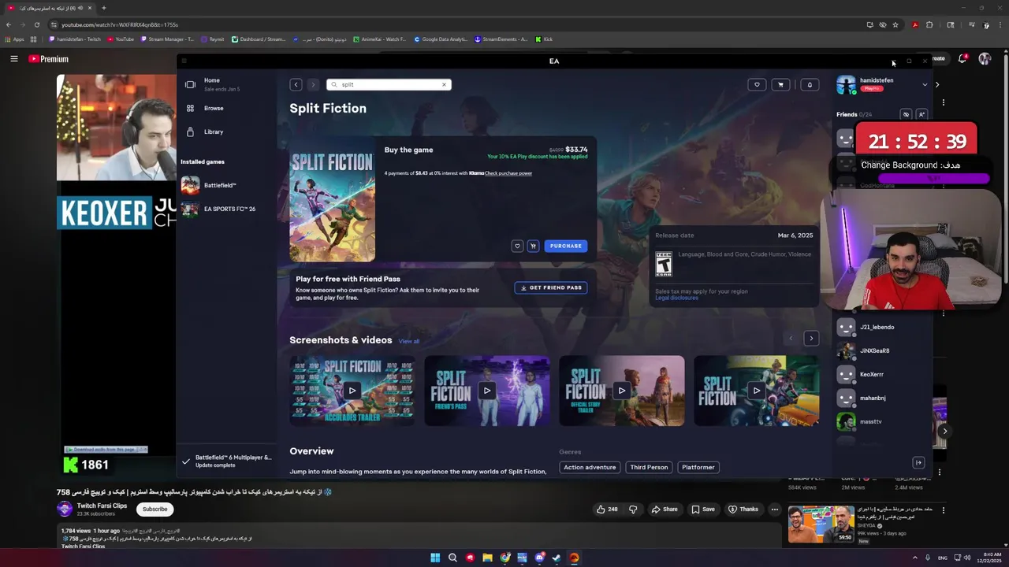The height and width of the screenshot is (567, 1009).
Task: Open Stream Manager bookmark
Action: click(x=167, y=39)
